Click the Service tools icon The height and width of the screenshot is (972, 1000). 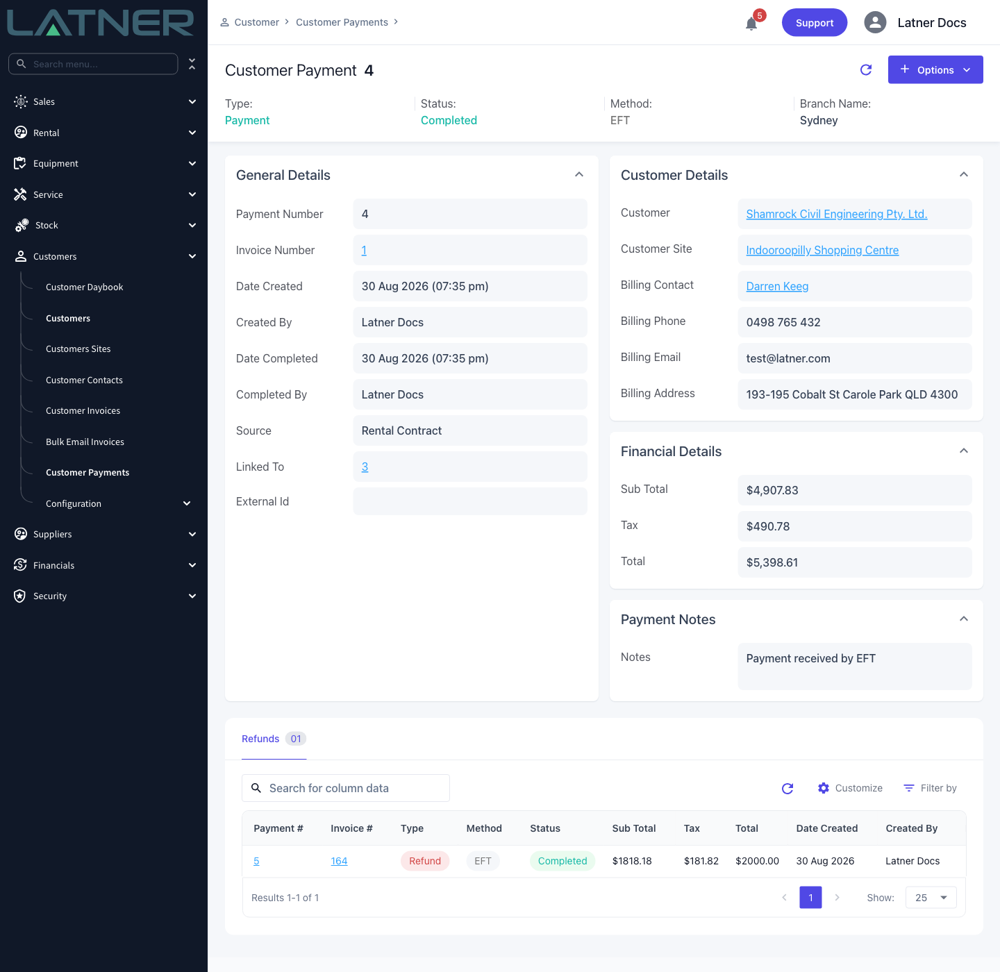tap(20, 194)
